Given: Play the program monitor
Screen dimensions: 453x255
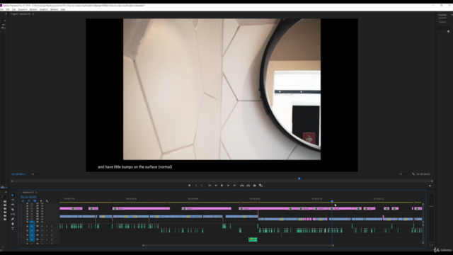Looking at the screenshot, I should (x=222, y=186).
